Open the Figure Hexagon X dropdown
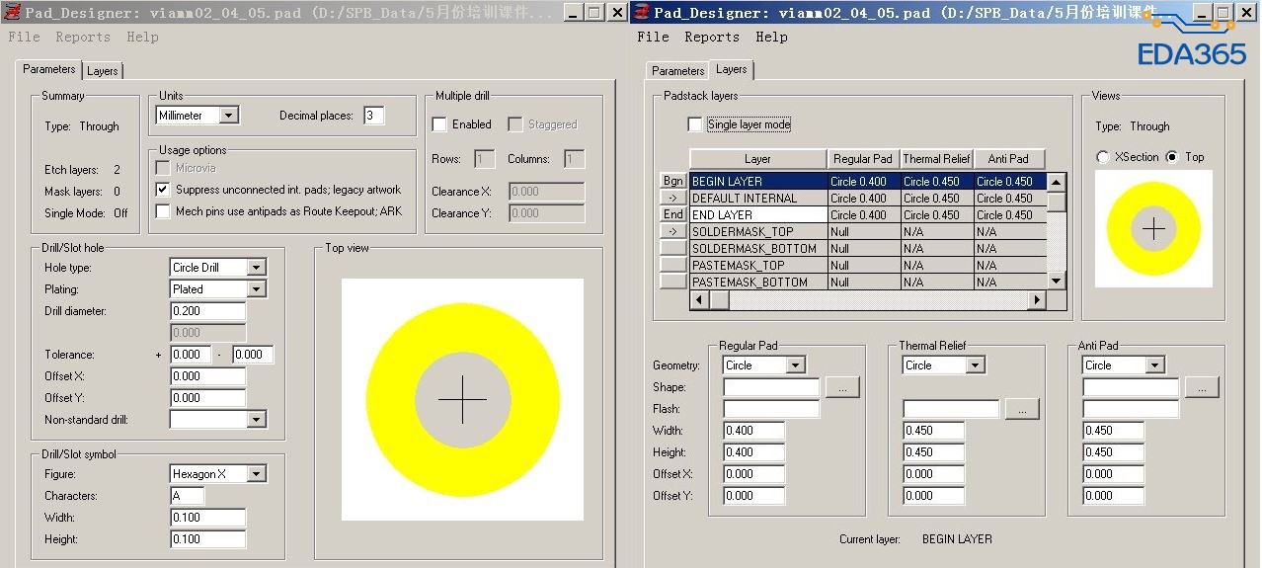 pos(256,474)
